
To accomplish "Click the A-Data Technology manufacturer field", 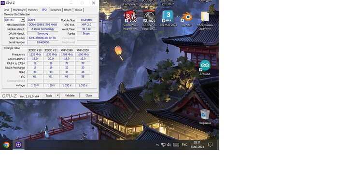I will point(42,29).
